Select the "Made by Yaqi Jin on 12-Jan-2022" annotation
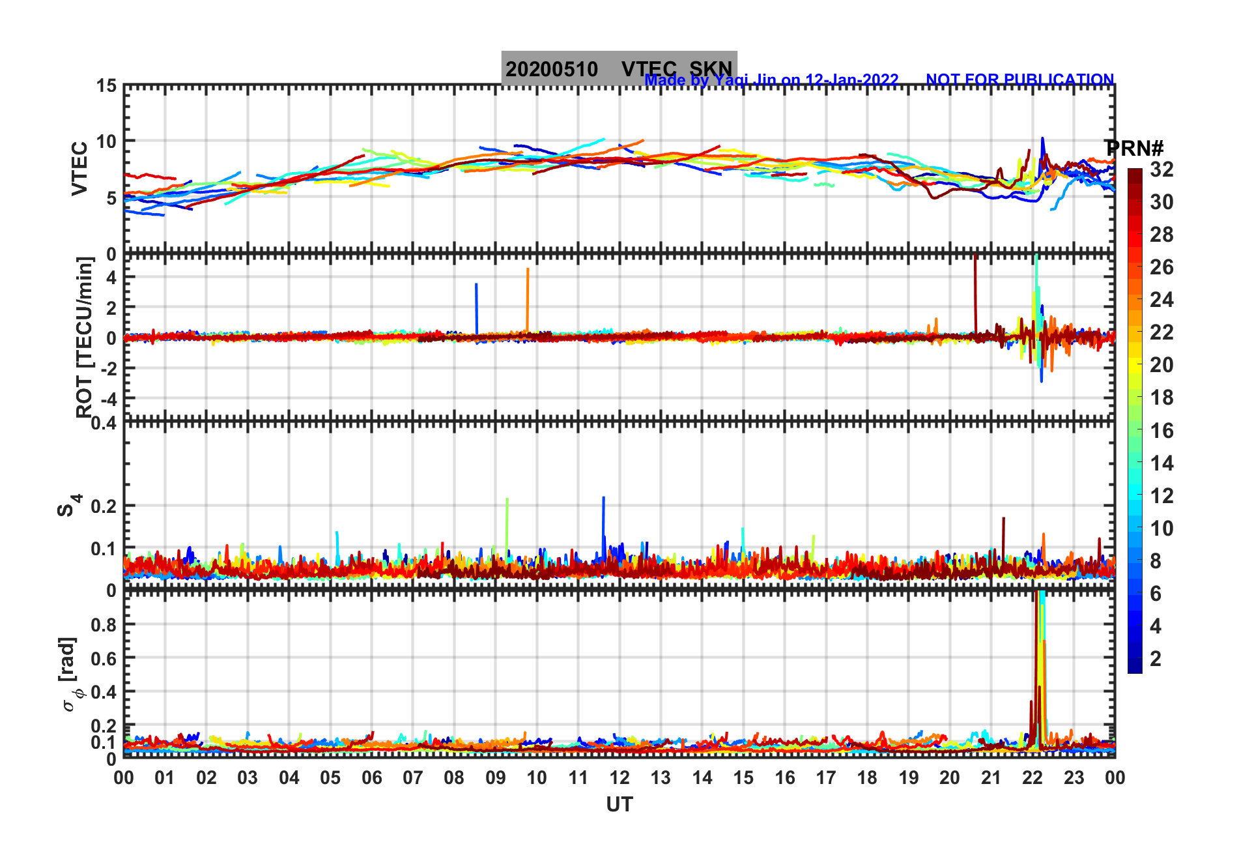This screenshot has width=1239, height=842. click(771, 80)
